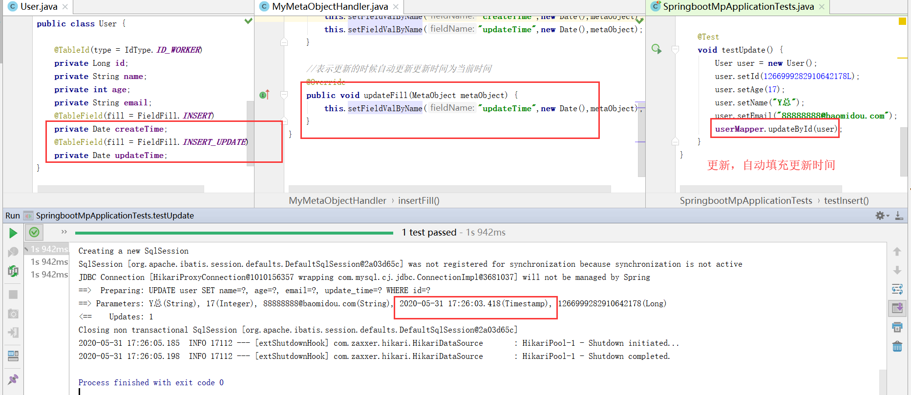Click 'Creating a new SqlSession' console line
This screenshot has width=911, height=395.
point(133,251)
